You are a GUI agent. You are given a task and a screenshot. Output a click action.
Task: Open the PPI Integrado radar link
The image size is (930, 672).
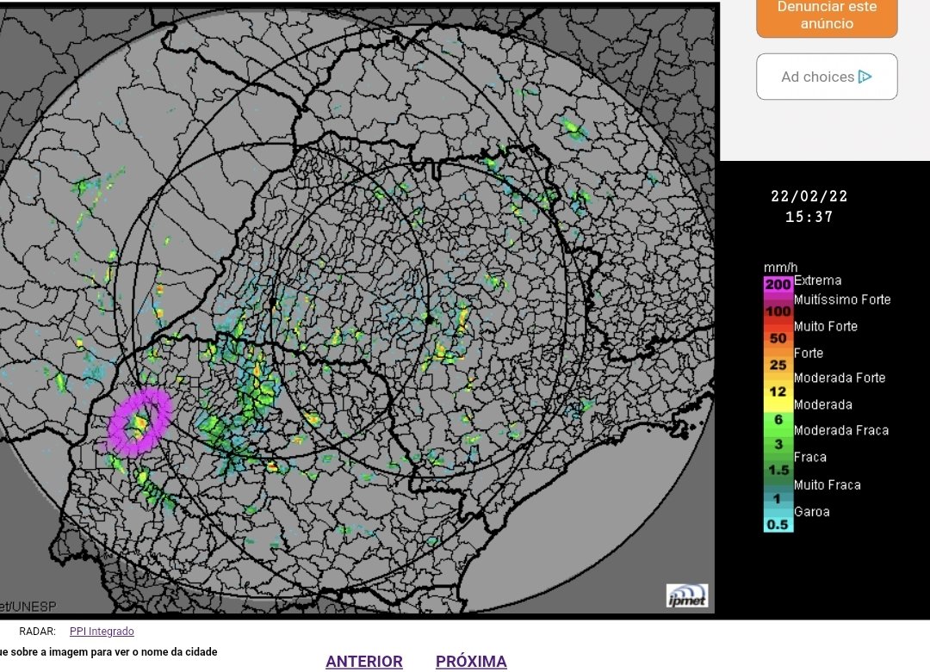click(x=102, y=632)
